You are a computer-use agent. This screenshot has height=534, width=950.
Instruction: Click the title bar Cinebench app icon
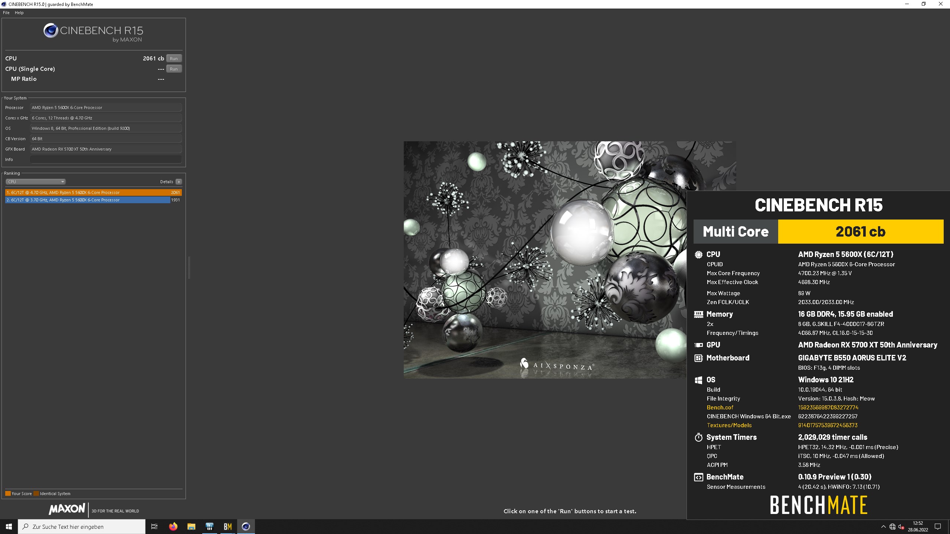point(4,4)
